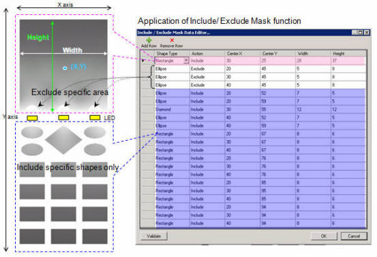Select Rectangle in the row with Center 40, 85
The height and width of the screenshot is (257, 377).
point(172,199)
